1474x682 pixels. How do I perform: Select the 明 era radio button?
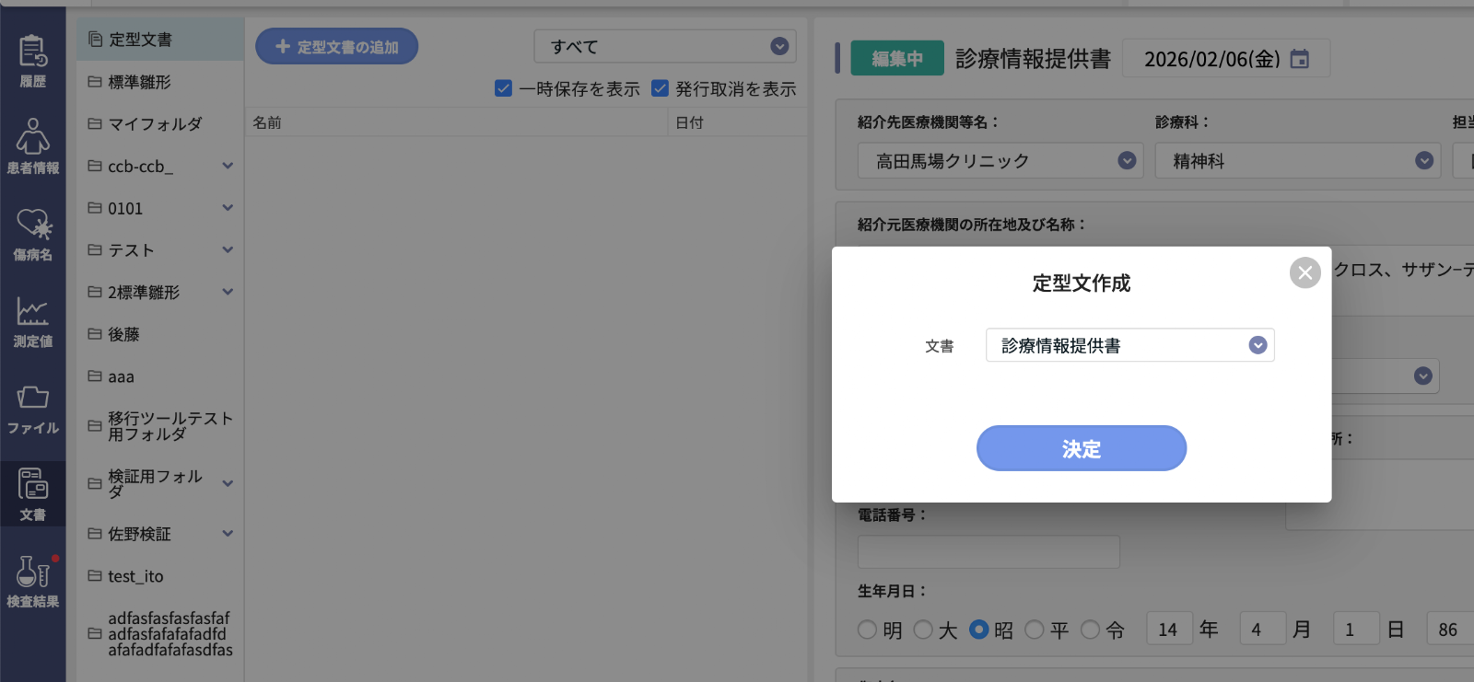click(x=867, y=630)
